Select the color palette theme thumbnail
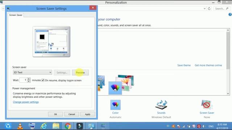The image size is (232, 130). [115, 88]
